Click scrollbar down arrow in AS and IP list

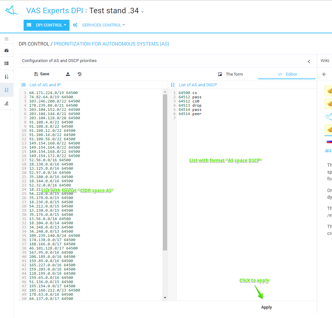165,298
